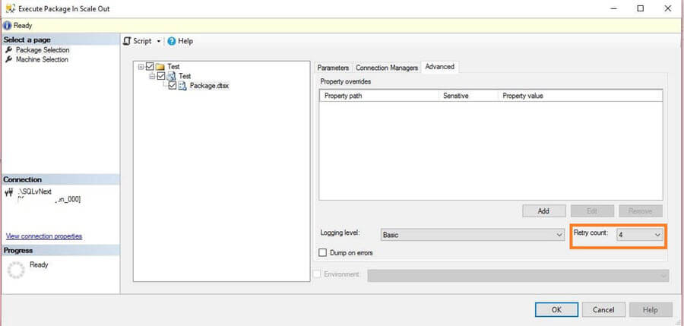Open View connection properties link

(x=43, y=236)
